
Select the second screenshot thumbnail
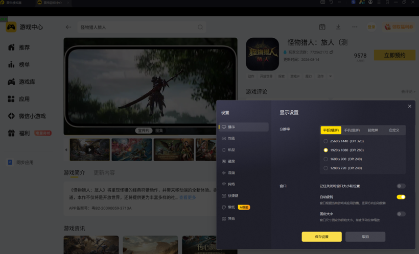[132, 149]
